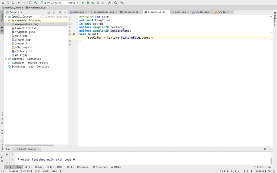Open the 0: Messages tool window
The height and width of the screenshot is (173, 277).
[x=77, y=167]
